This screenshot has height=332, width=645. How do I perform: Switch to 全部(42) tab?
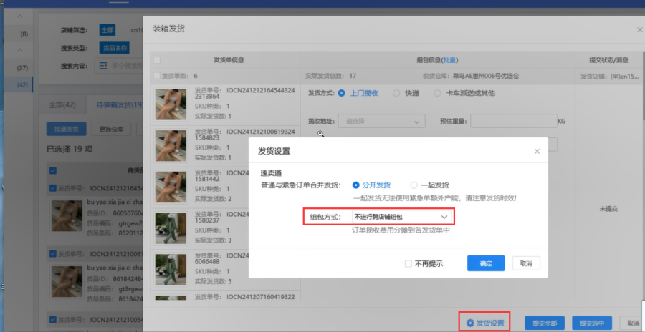[x=62, y=104]
